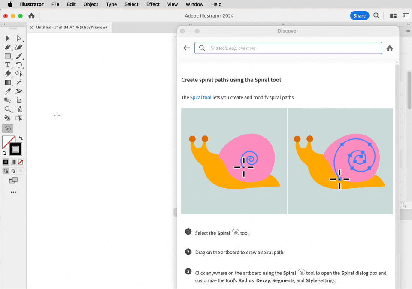Select the Type tool
The image size is (412, 289).
tap(8, 65)
